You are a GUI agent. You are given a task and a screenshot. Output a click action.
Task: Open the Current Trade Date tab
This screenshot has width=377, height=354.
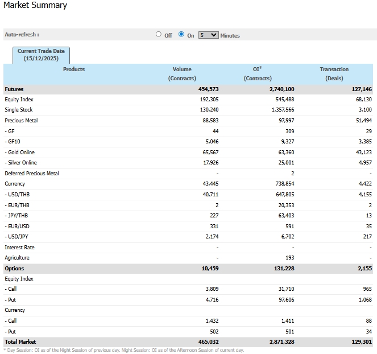pyautogui.click(x=42, y=55)
